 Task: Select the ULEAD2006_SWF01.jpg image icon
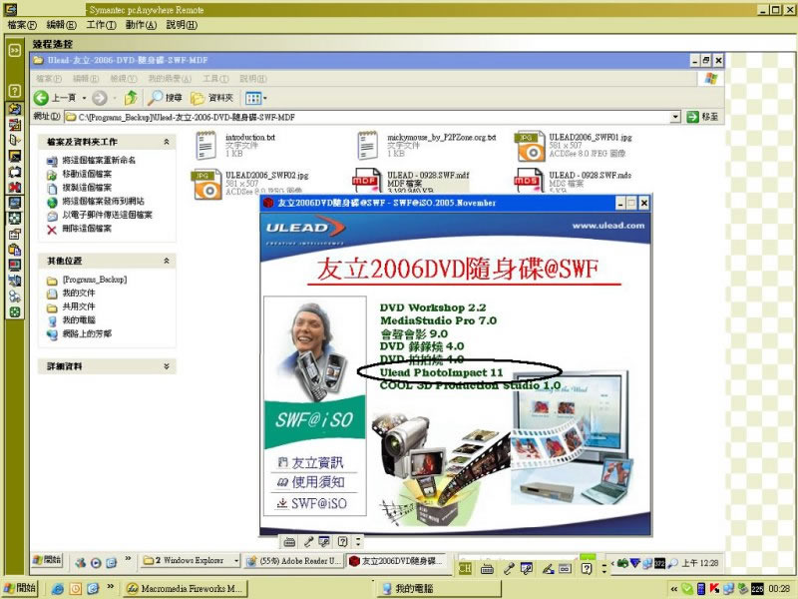tap(530, 146)
